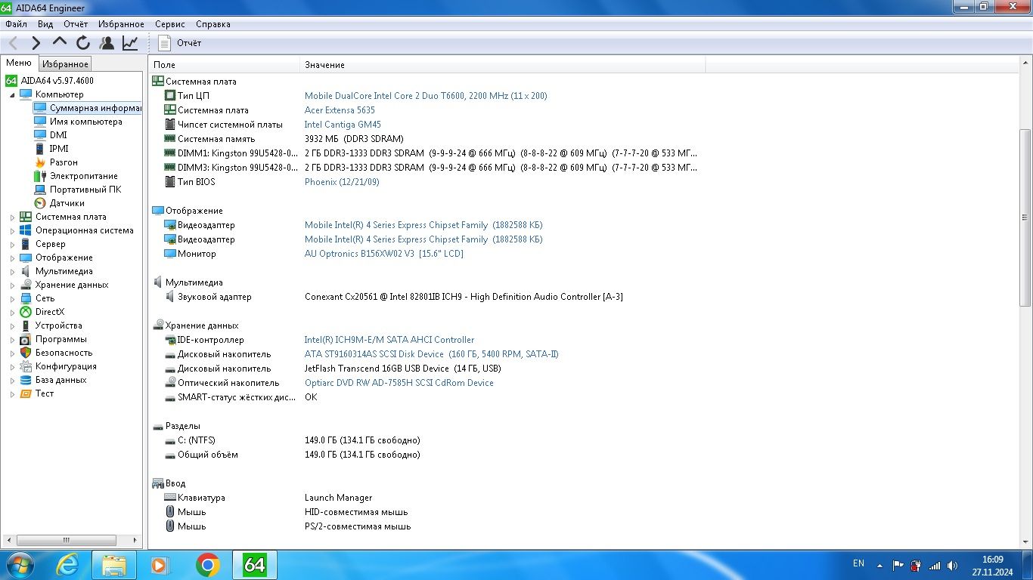Open the graph chart toolbar icon
1033x580 pixels.
click(130, 43)
